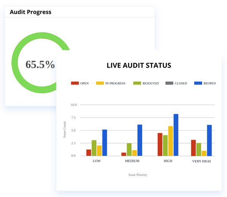Click the Audit Progress panel header
This screenshot has width=227, height=197.
(31, 12)
